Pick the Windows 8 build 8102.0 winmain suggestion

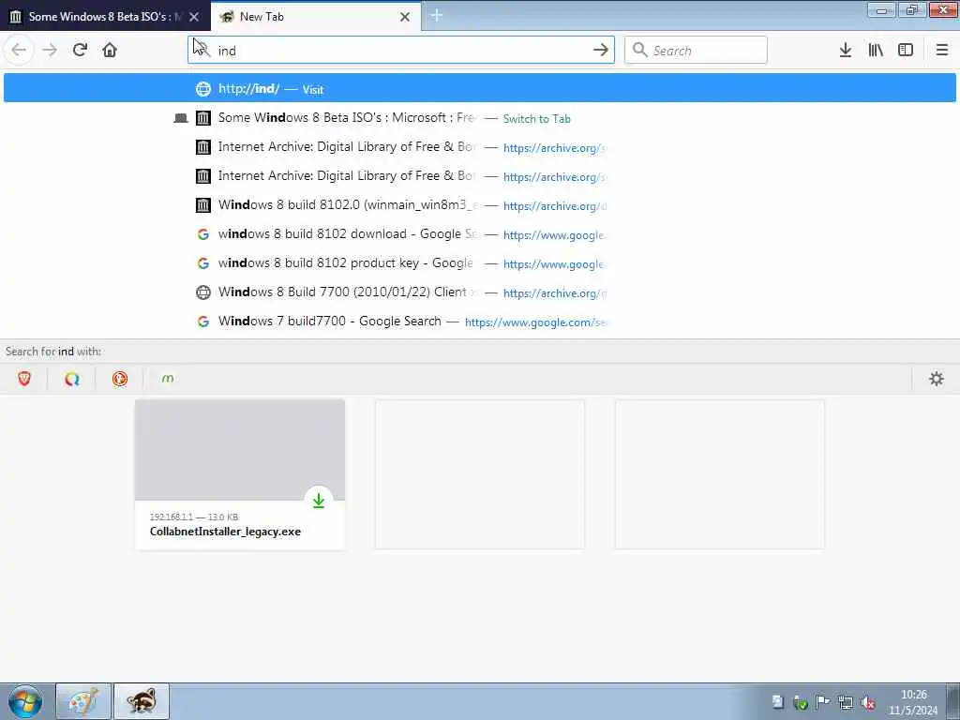coord(479,205)
